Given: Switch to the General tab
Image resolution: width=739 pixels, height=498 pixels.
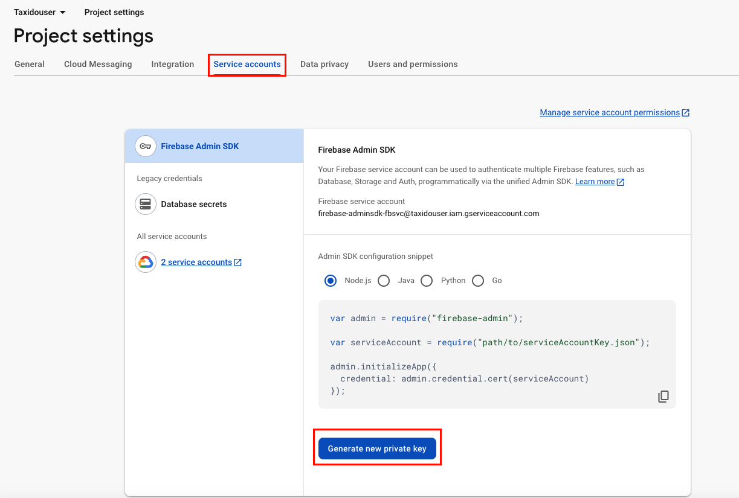Looking at the screenshot, I should click(30, 64).
